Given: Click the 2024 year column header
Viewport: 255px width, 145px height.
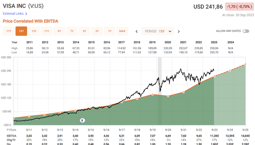Looking at the screenshot, I should click(x=231, y=43).
